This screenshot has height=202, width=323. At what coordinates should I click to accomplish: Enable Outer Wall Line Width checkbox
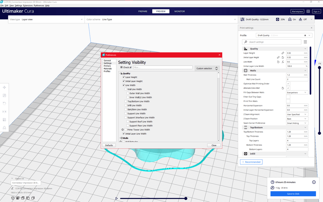click(128, 93)
